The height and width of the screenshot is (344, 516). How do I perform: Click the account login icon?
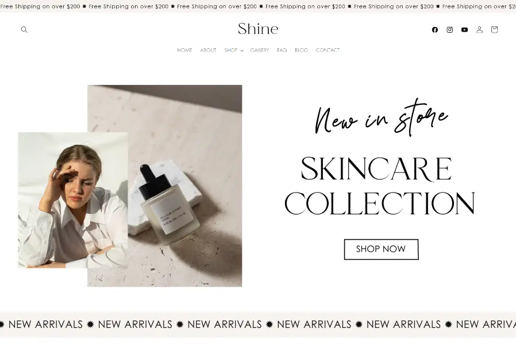[479, 30]
